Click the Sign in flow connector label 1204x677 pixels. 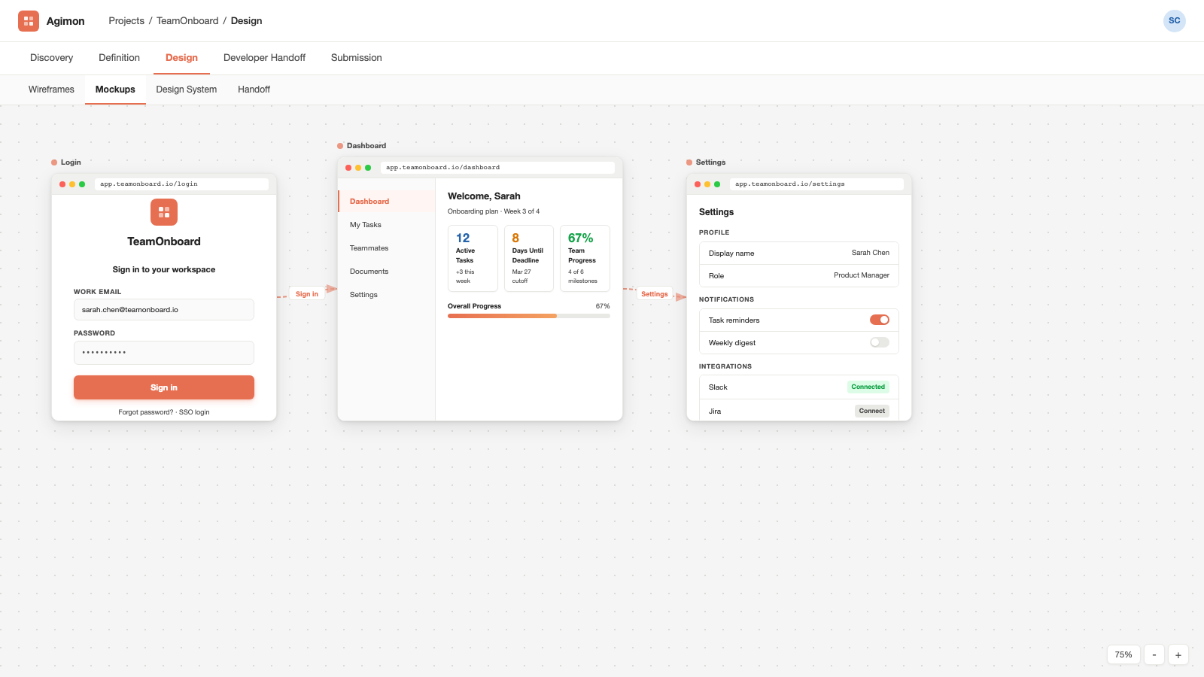(307, 294)
